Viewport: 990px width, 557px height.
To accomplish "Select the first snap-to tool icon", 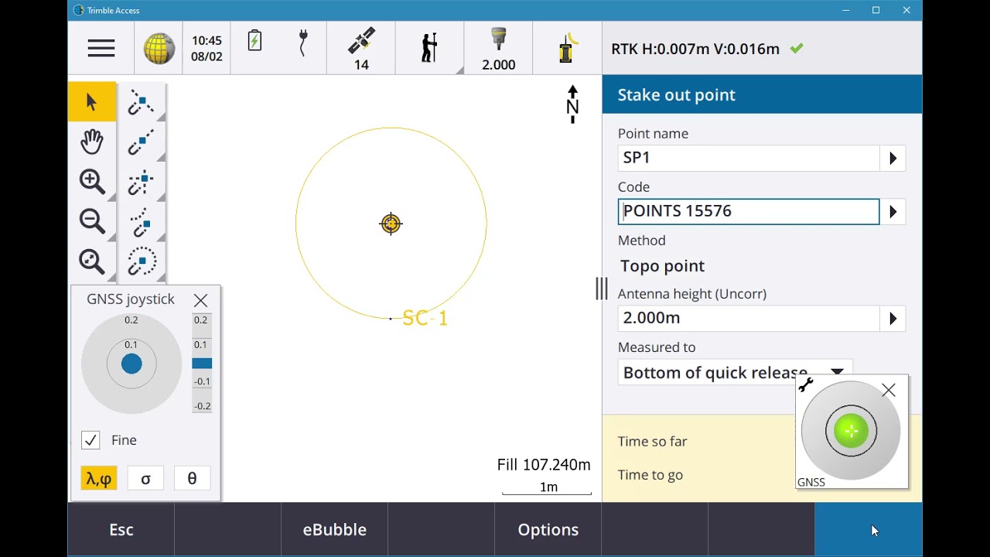I will click(x=141, y=102).
